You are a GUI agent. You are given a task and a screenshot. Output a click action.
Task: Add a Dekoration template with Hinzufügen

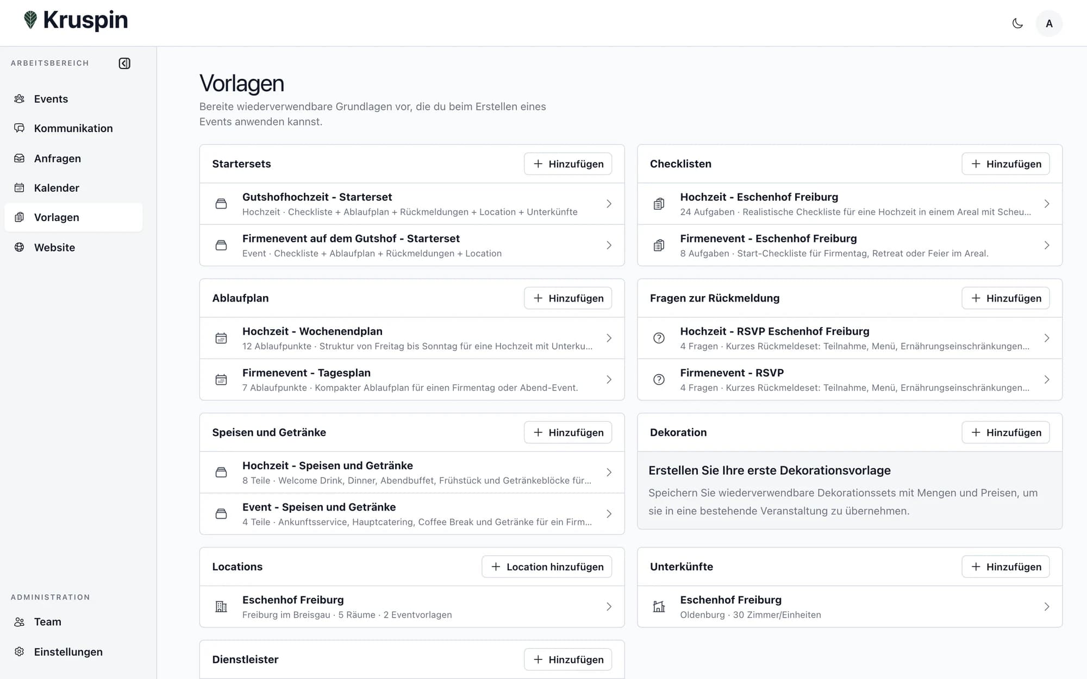[x=1005, y=432]
